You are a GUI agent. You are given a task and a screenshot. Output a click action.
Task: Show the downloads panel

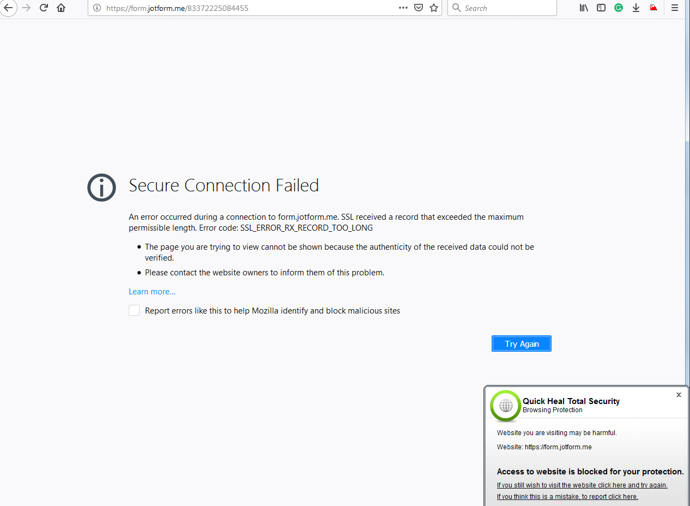point(636,8)
